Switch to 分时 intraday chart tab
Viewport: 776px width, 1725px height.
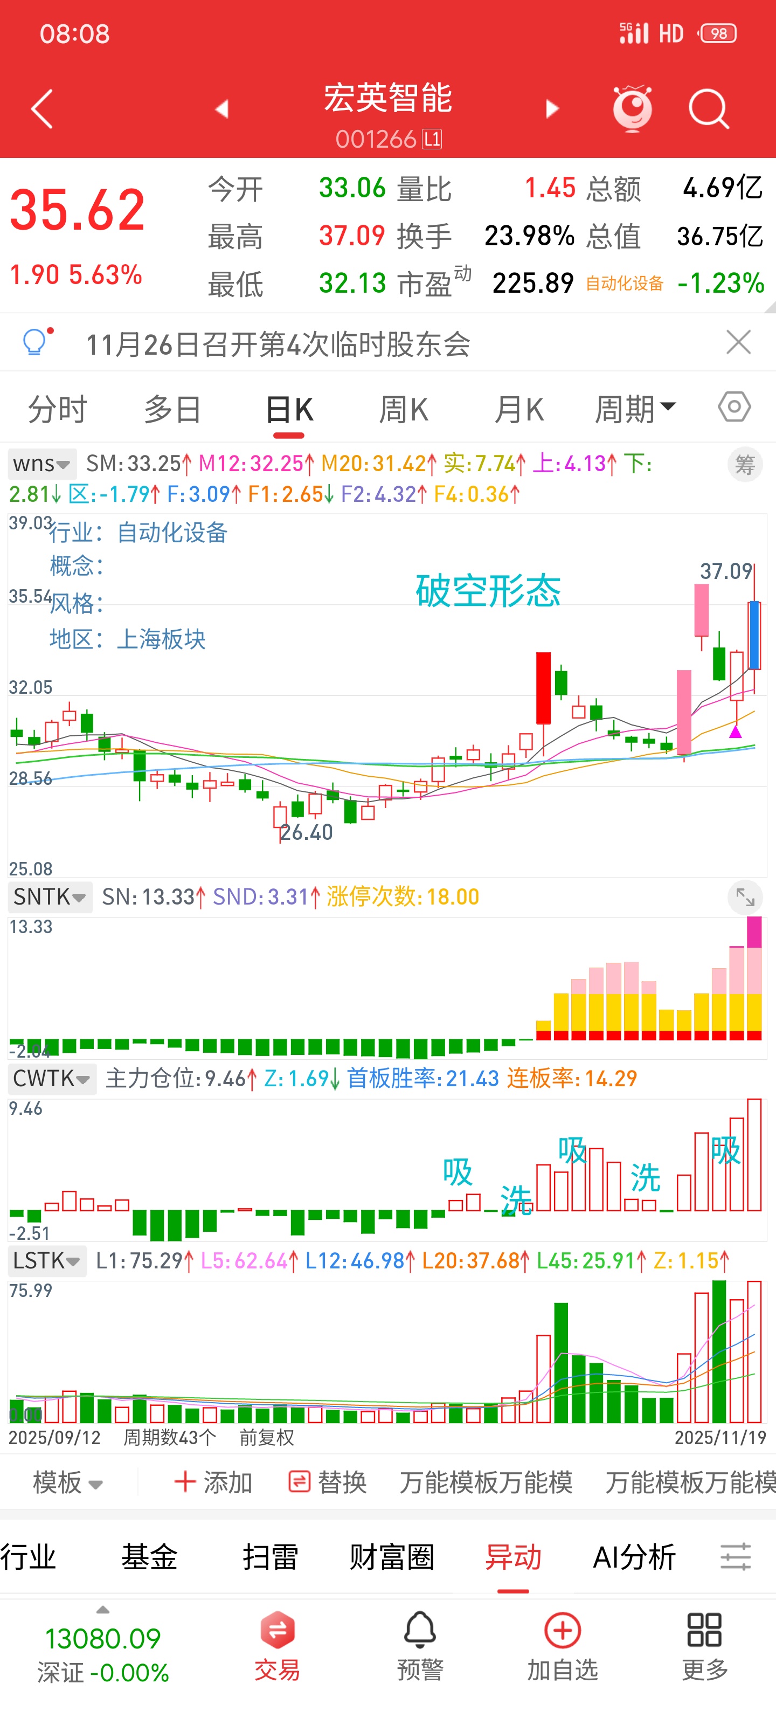[x=58, y=409]
